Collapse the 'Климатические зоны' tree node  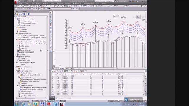[16, 33]
